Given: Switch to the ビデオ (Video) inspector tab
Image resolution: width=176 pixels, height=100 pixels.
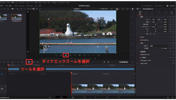Looking at the screenshot, I should pyautogui.click(x=140, y=13).
